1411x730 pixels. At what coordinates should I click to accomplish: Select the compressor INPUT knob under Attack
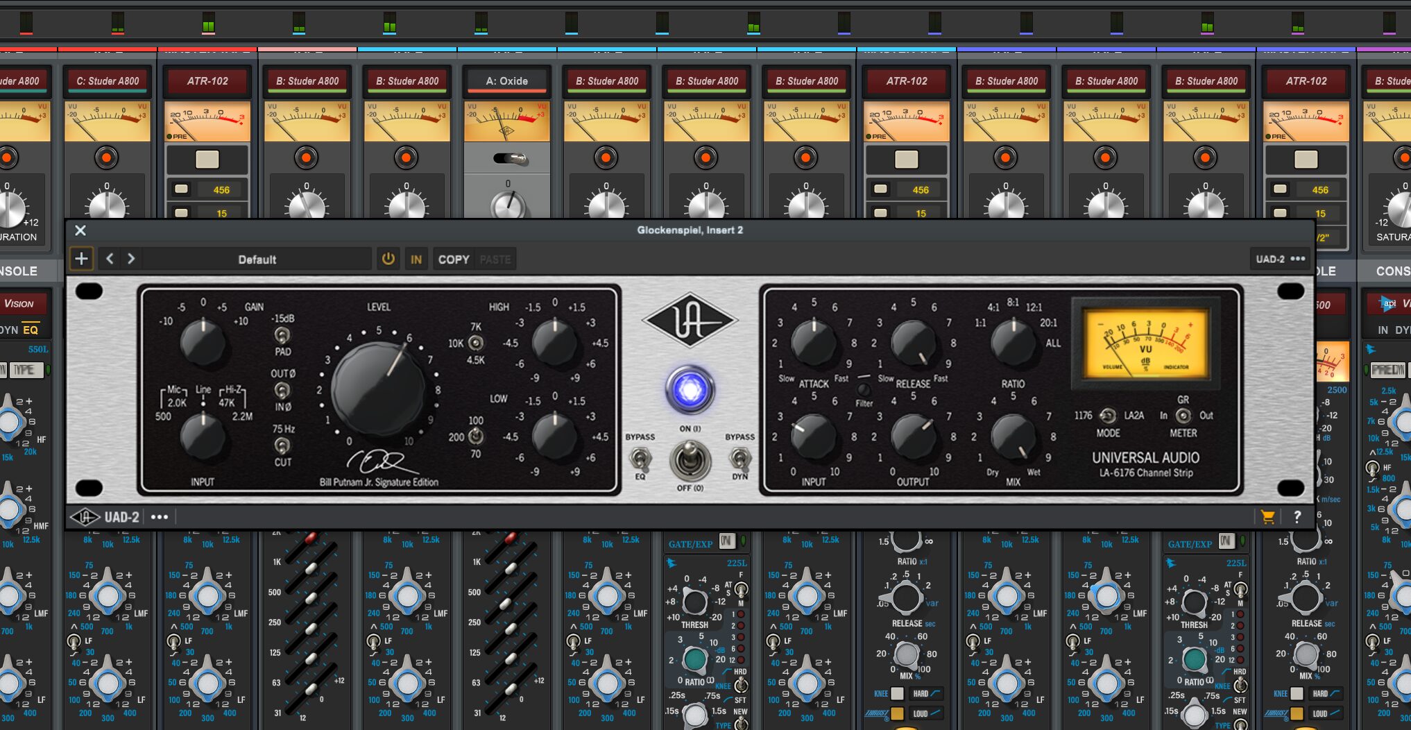click(813, 436)
